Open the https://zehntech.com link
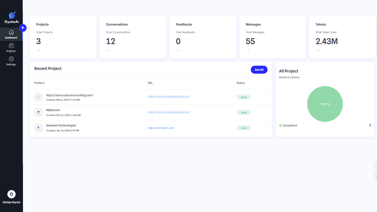This screenshot has height=212, width=377. (x=161, y=128)
